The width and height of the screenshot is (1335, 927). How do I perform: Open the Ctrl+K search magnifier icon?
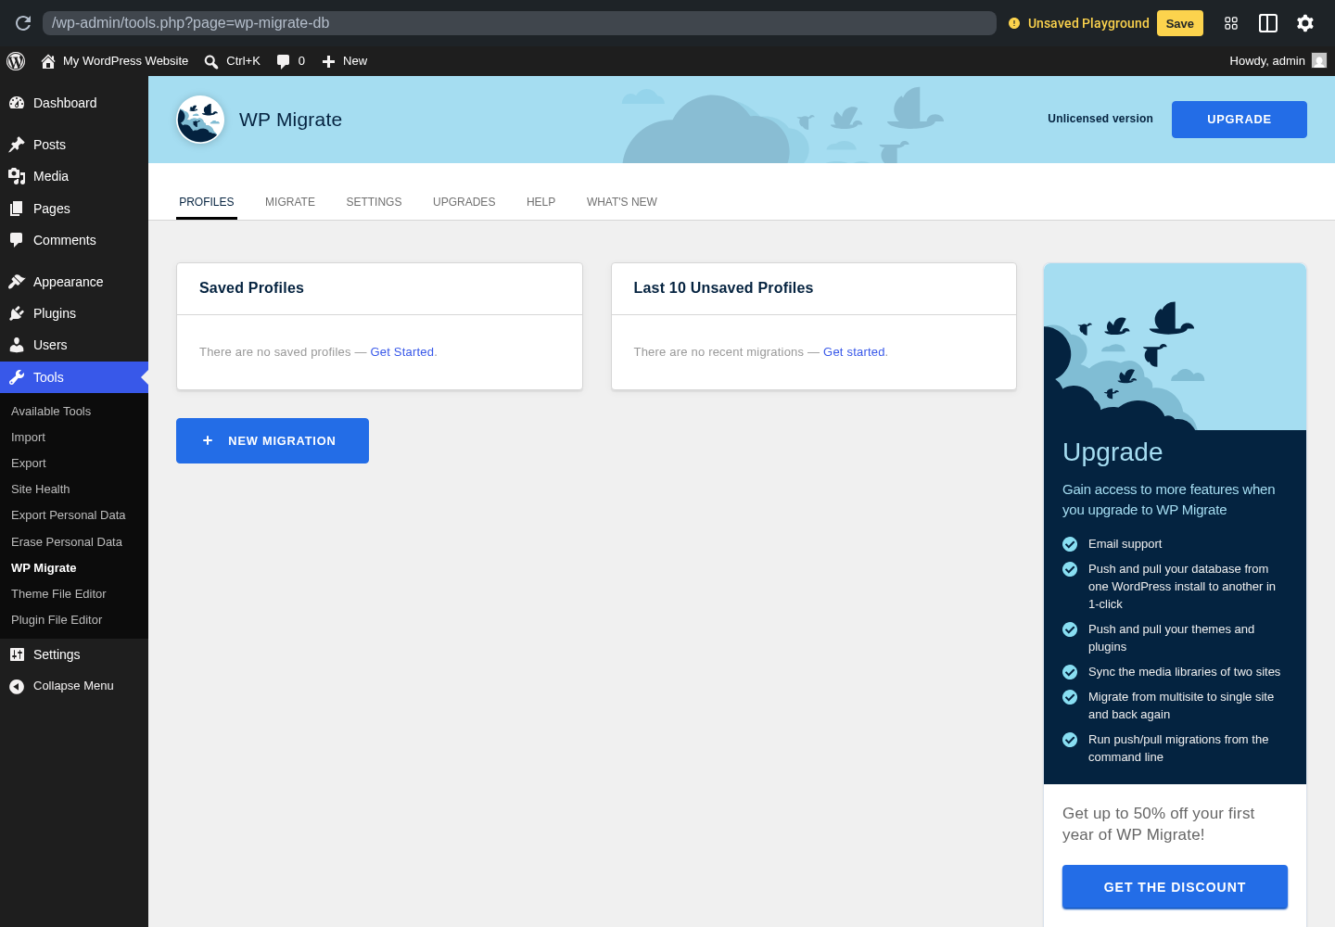pos(211,61)
